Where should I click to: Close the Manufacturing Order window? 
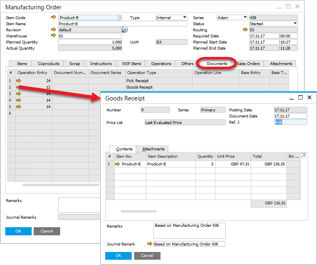[x=297, y=6]
